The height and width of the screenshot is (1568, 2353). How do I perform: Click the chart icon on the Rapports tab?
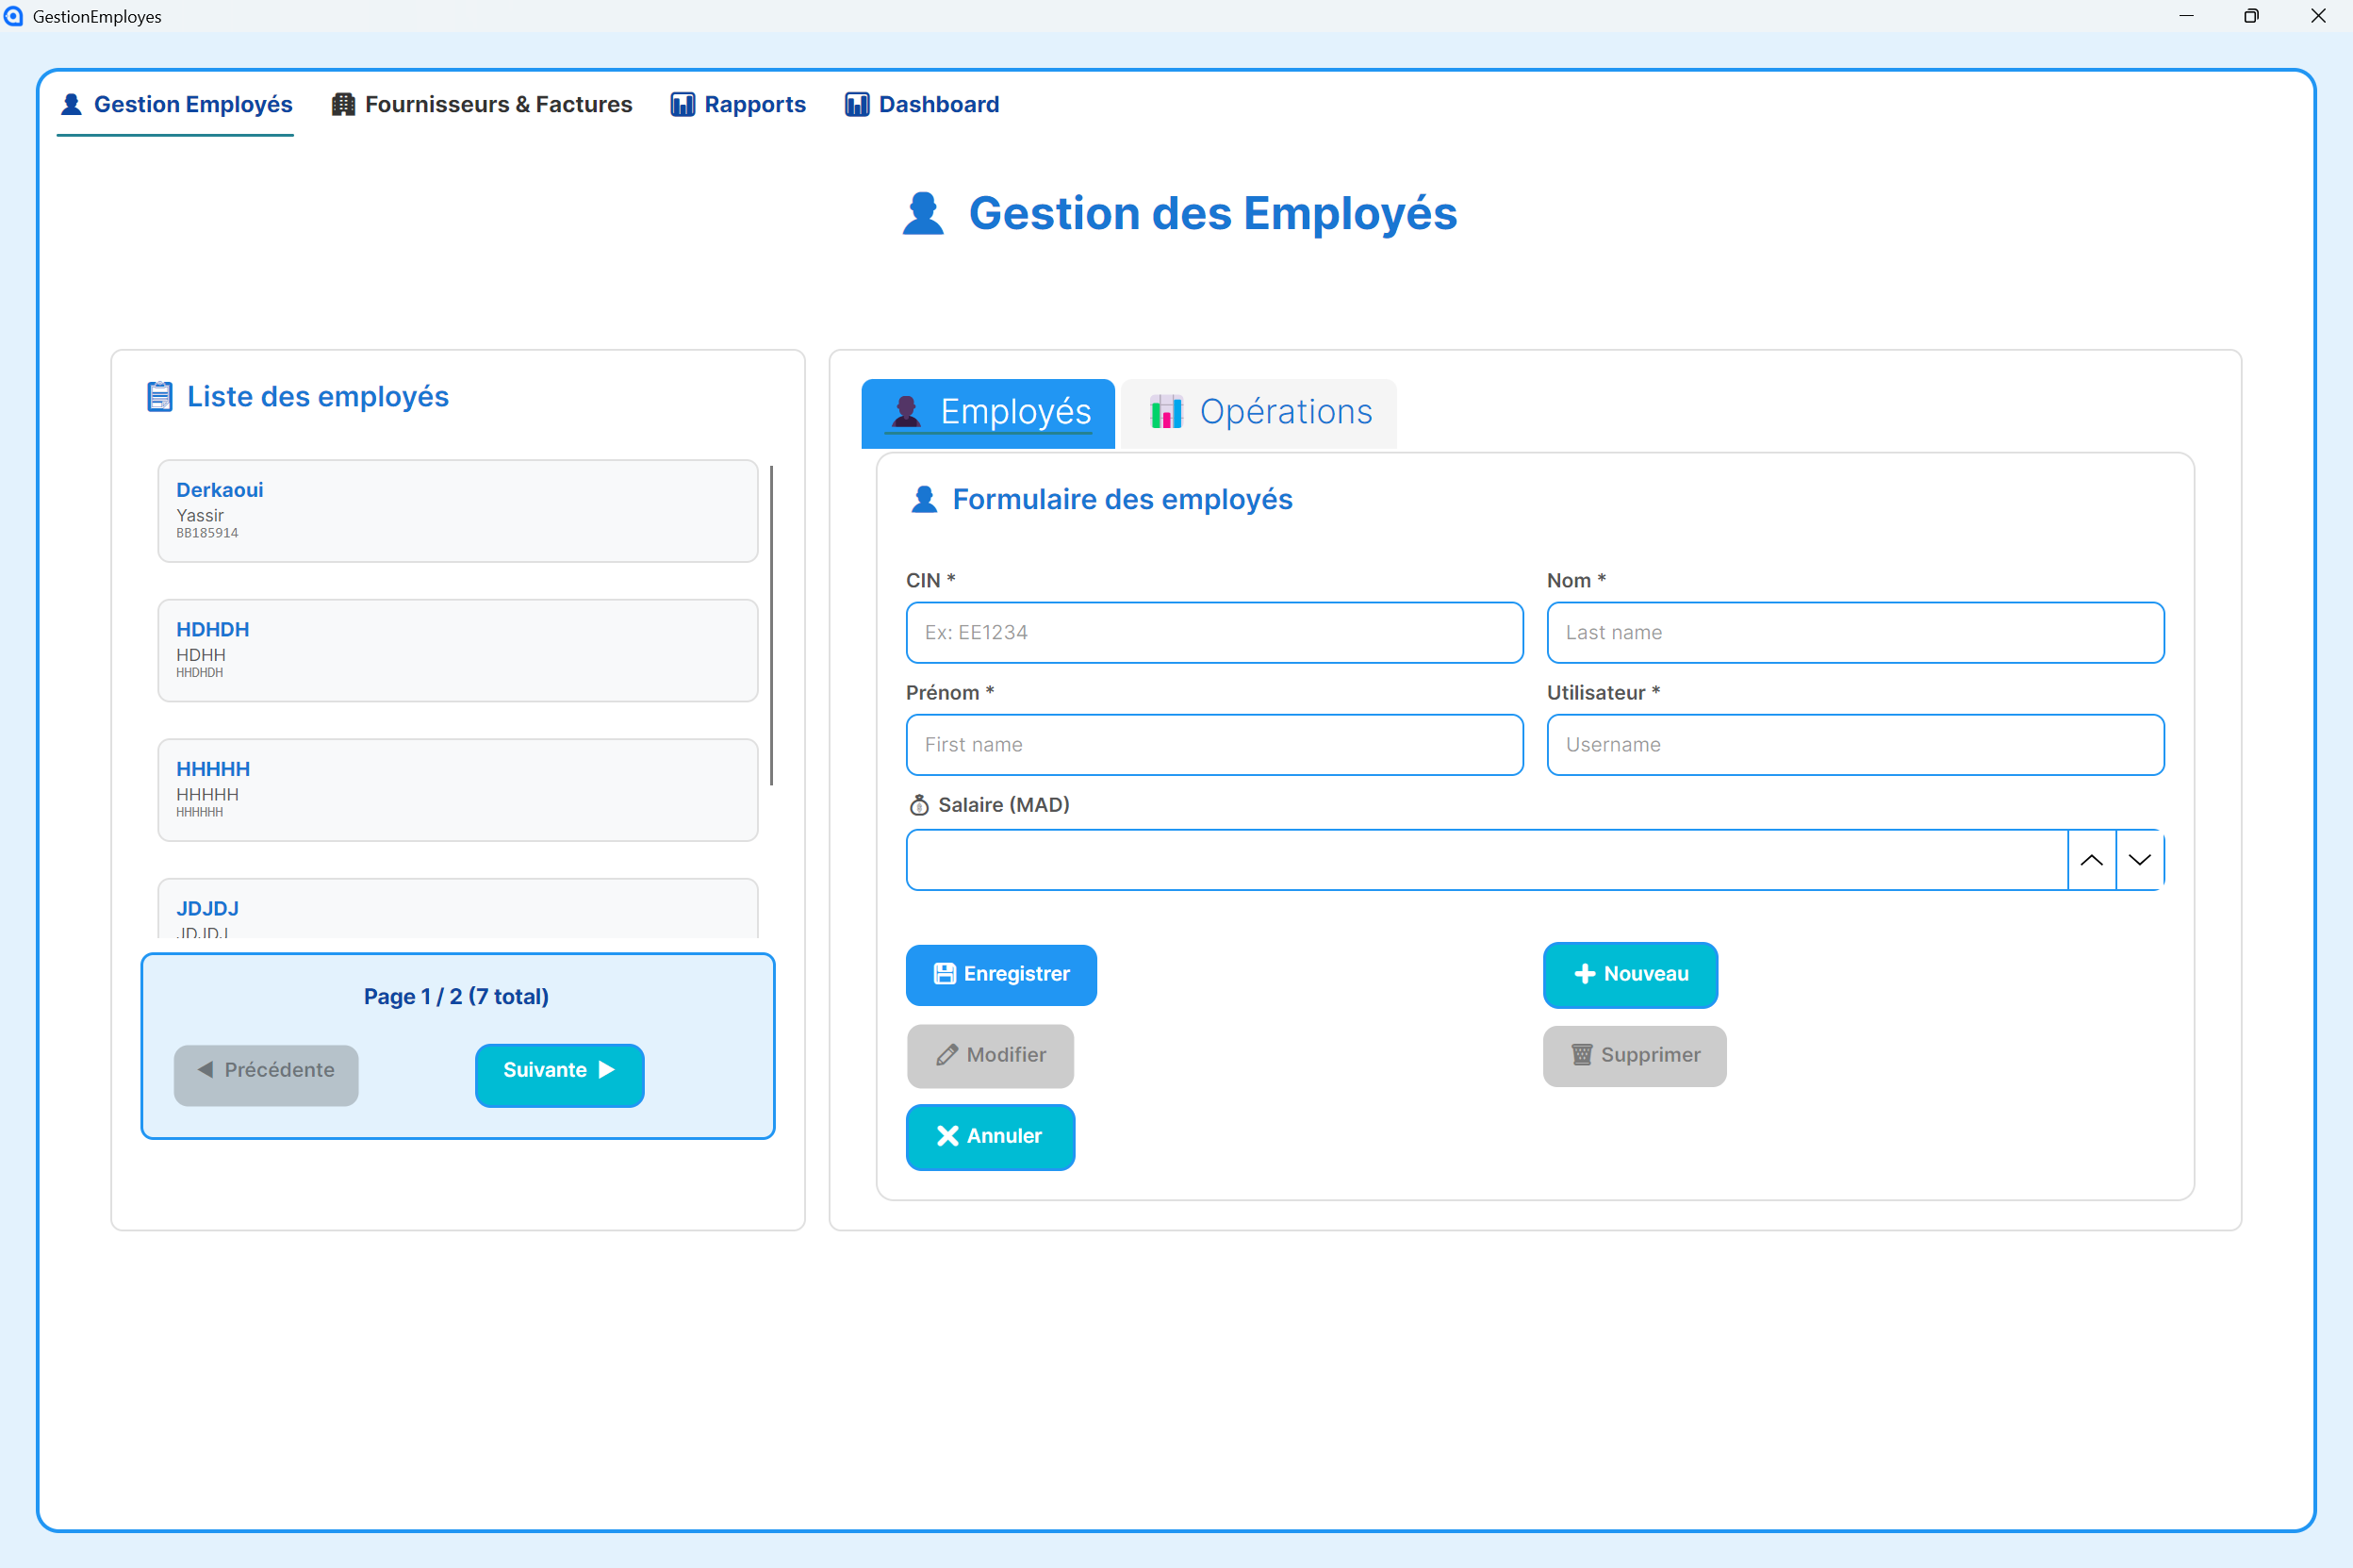coord(682,104)
